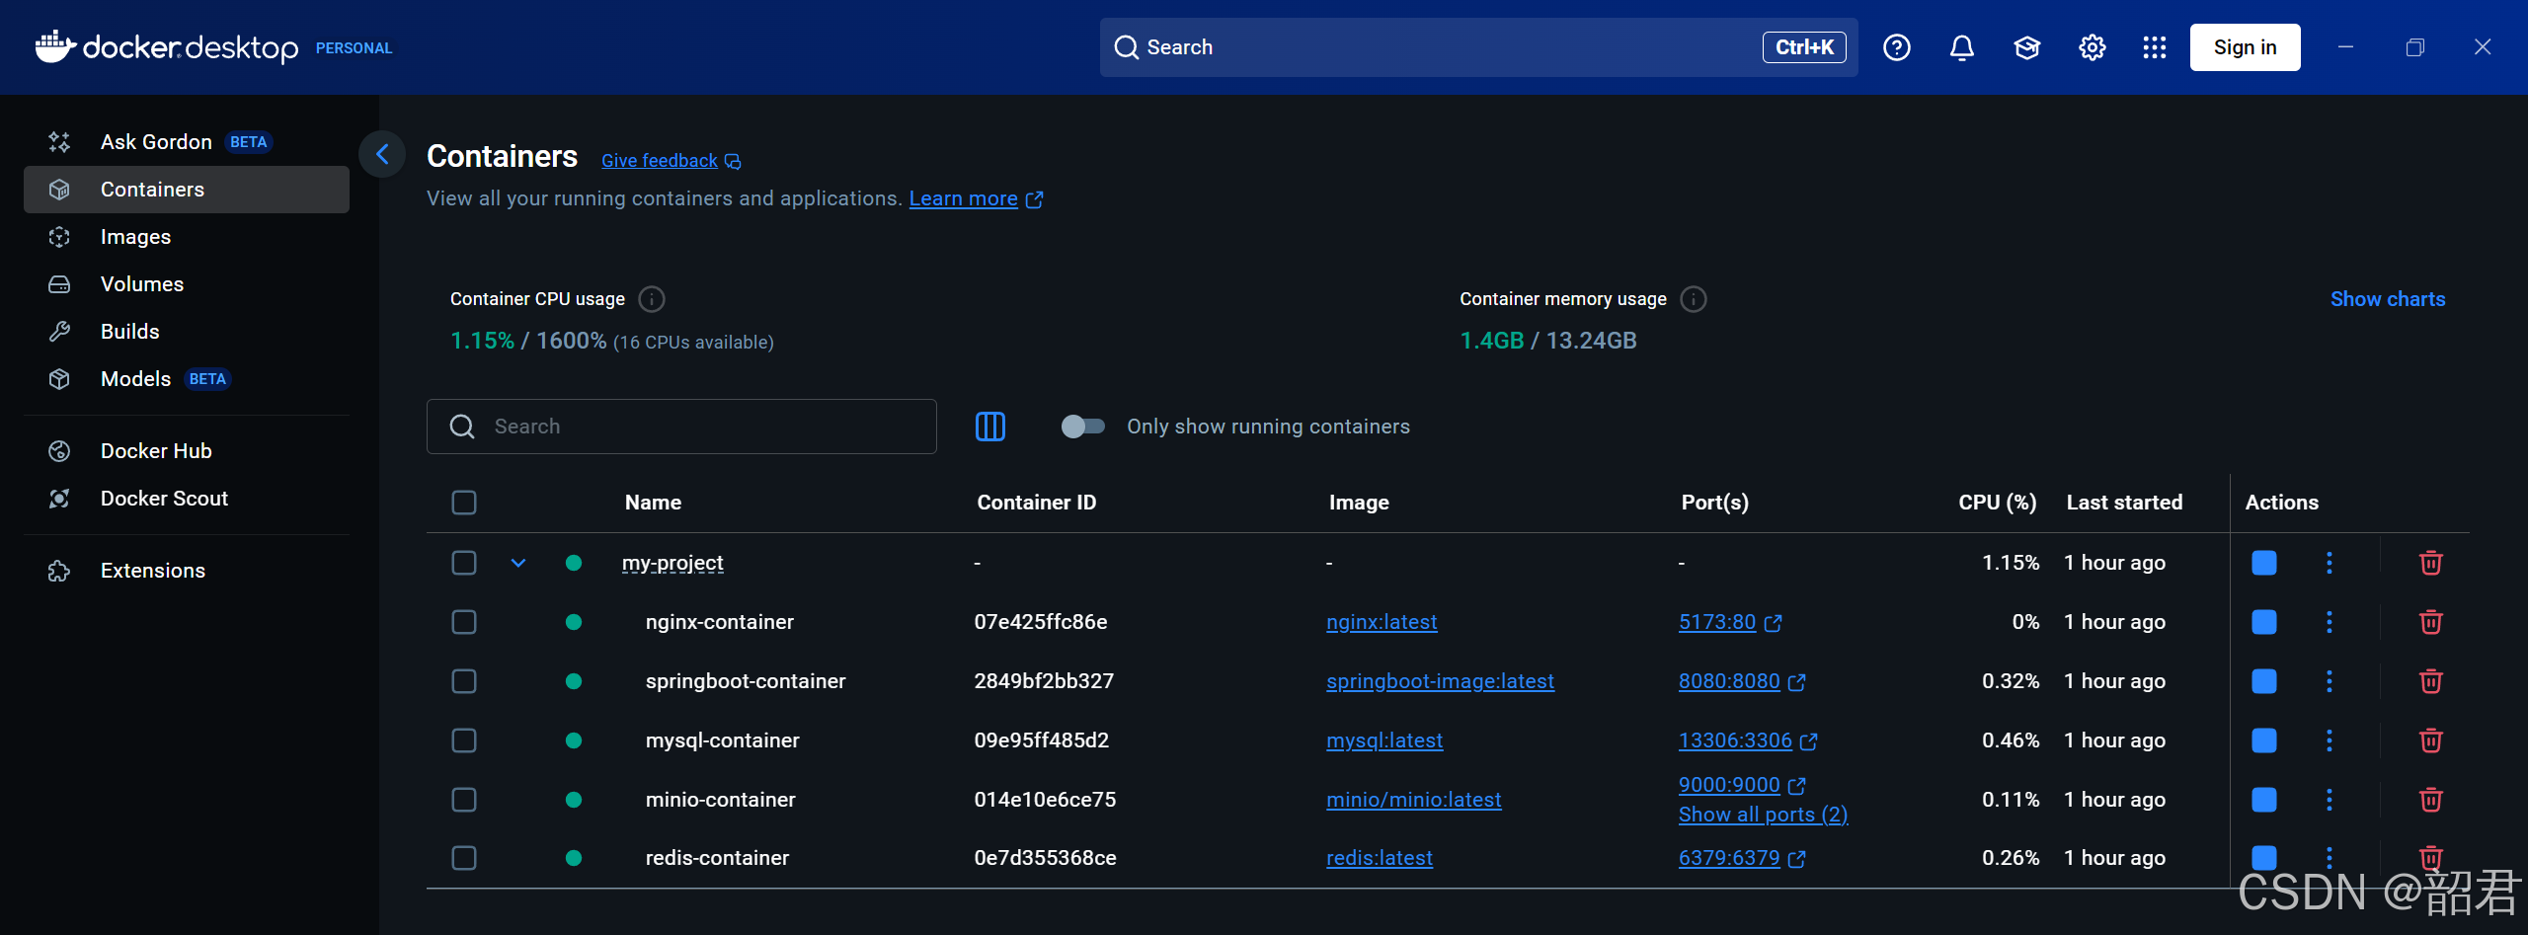The width and height of the screenshot is (2528, 935).
Task: Open Ask Gordon in sidebar
Action: click(x=187, y=142)
